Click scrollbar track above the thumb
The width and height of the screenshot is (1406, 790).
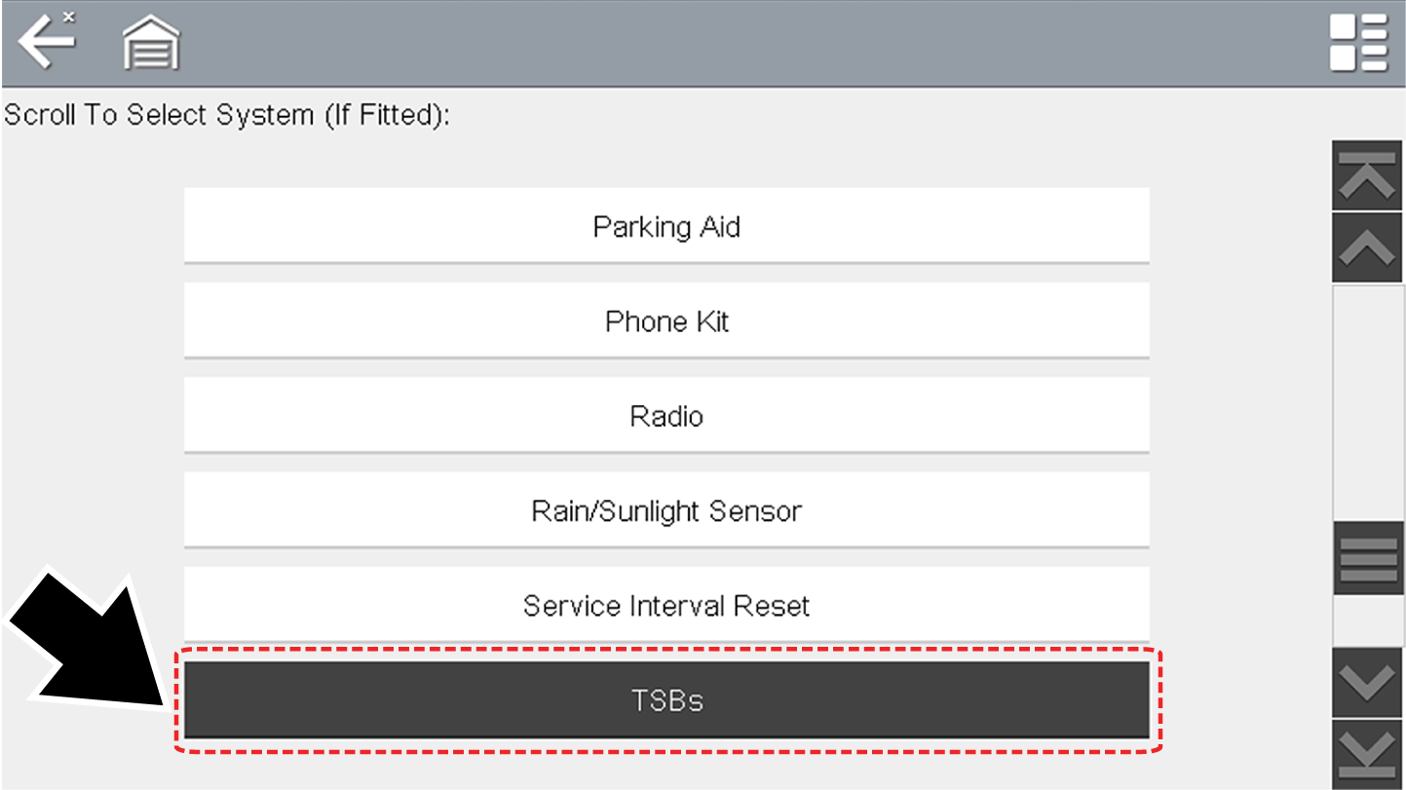click(x=1367, y=399)
